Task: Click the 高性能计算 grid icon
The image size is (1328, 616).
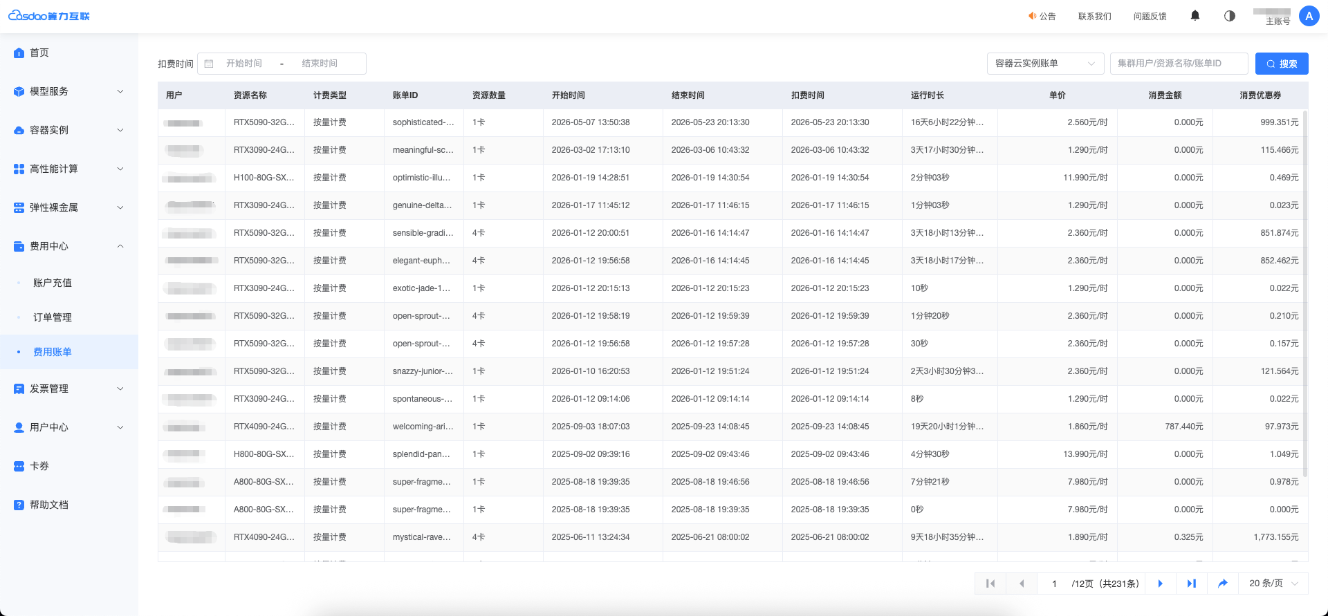Action: 19,169
